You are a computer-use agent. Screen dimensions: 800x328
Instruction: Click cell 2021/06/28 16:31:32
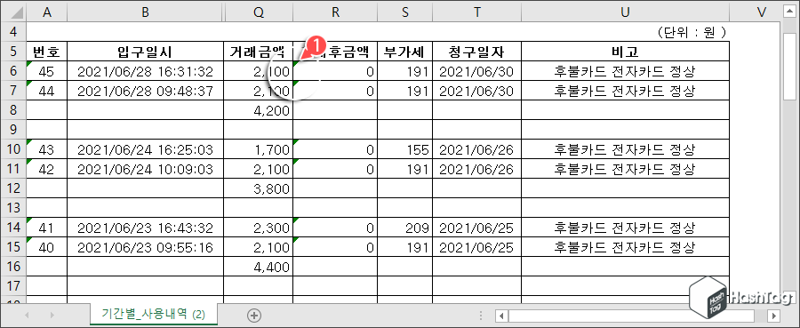pos(146,71)
